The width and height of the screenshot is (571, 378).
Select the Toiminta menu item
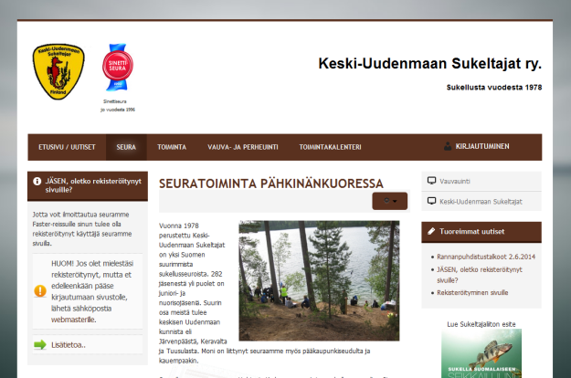pyautogui.click(x=172, y=147)
